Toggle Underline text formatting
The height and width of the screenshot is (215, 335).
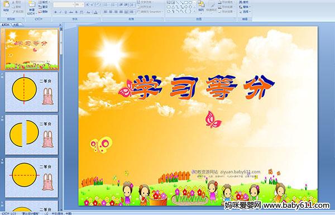pyautogui.click(x=65, y=12)
